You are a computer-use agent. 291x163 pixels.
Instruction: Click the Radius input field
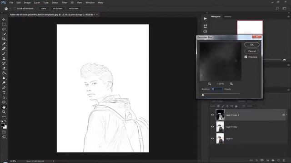click(217, 89)
